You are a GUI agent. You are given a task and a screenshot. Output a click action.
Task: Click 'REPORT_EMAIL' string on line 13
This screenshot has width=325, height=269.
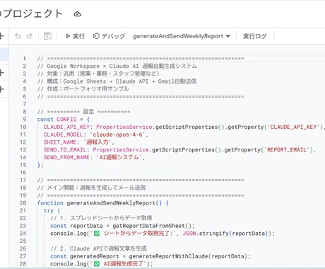287,150
